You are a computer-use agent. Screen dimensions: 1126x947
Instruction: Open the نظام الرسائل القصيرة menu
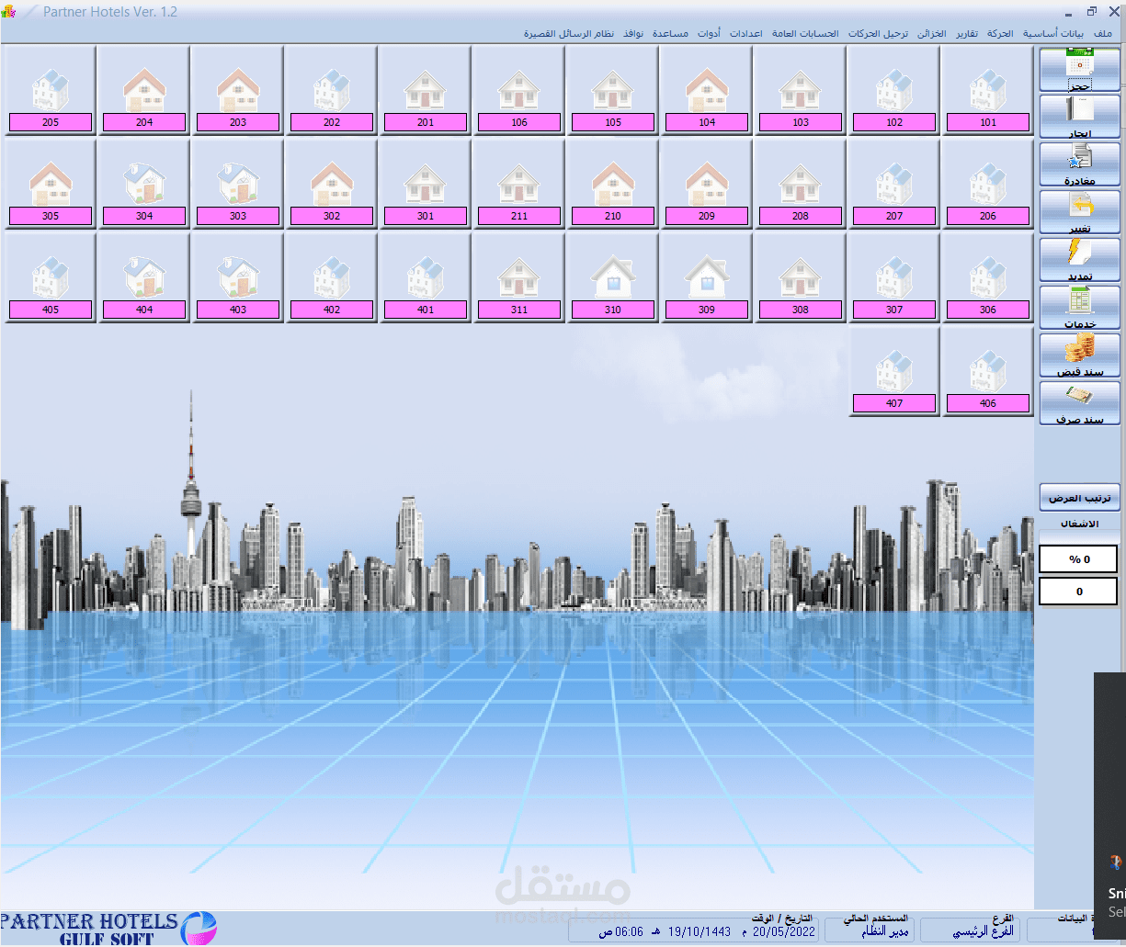click(569, 34)
